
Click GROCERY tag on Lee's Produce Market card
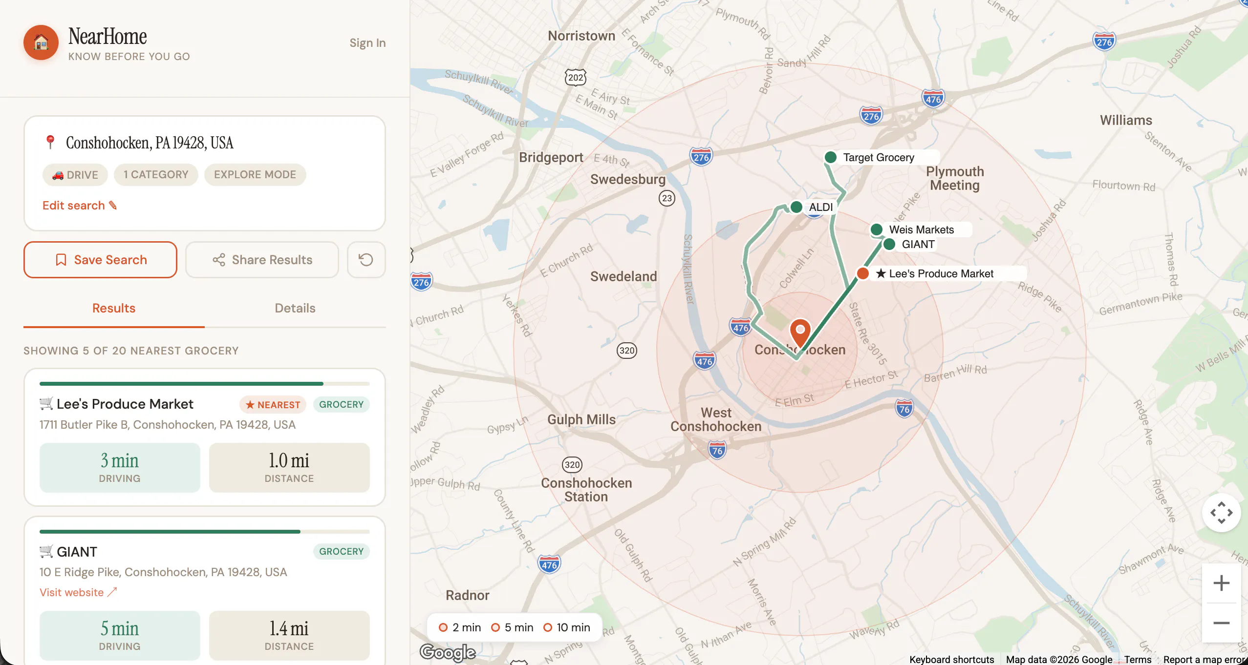tap(342, 405)
